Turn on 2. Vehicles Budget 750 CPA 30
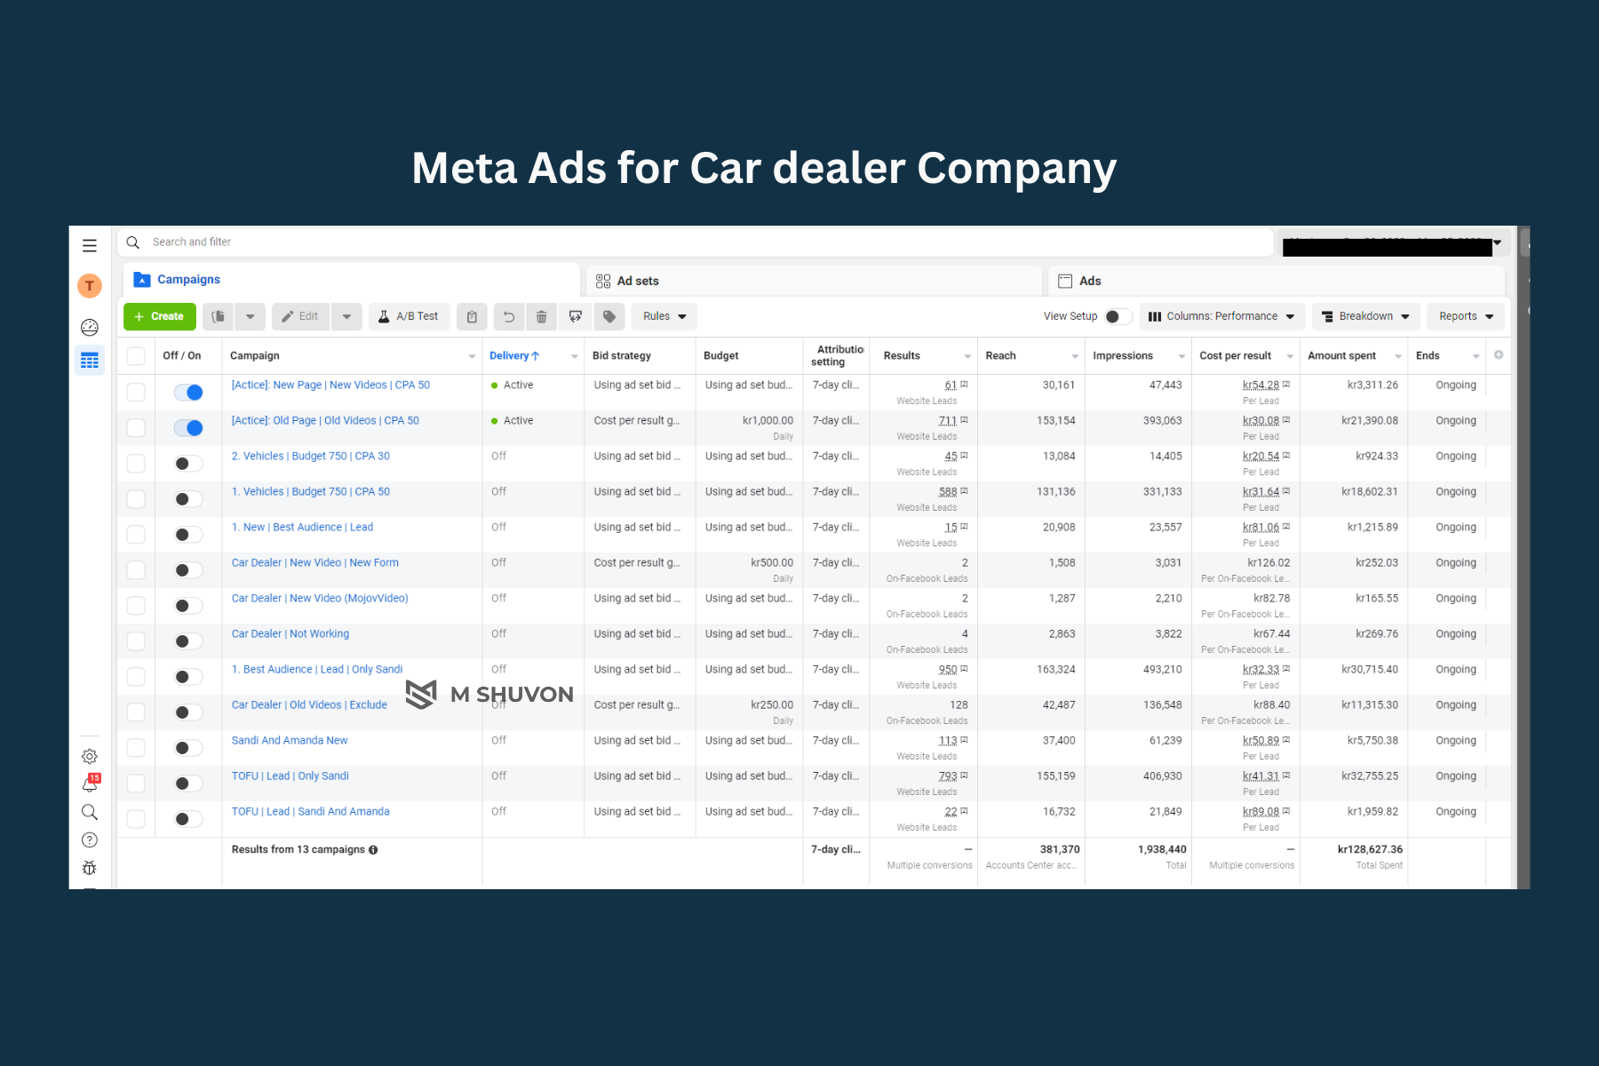The image size is (1599, 1066). tap(188, 464)
